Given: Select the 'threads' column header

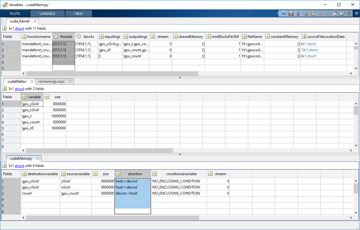Looking at the screenshot, I should click(63, 36).
